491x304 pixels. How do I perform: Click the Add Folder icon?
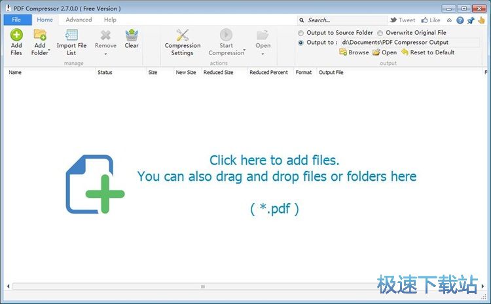coord(40,35)
